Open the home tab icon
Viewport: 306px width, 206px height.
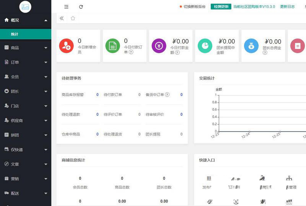click(73, 18)
